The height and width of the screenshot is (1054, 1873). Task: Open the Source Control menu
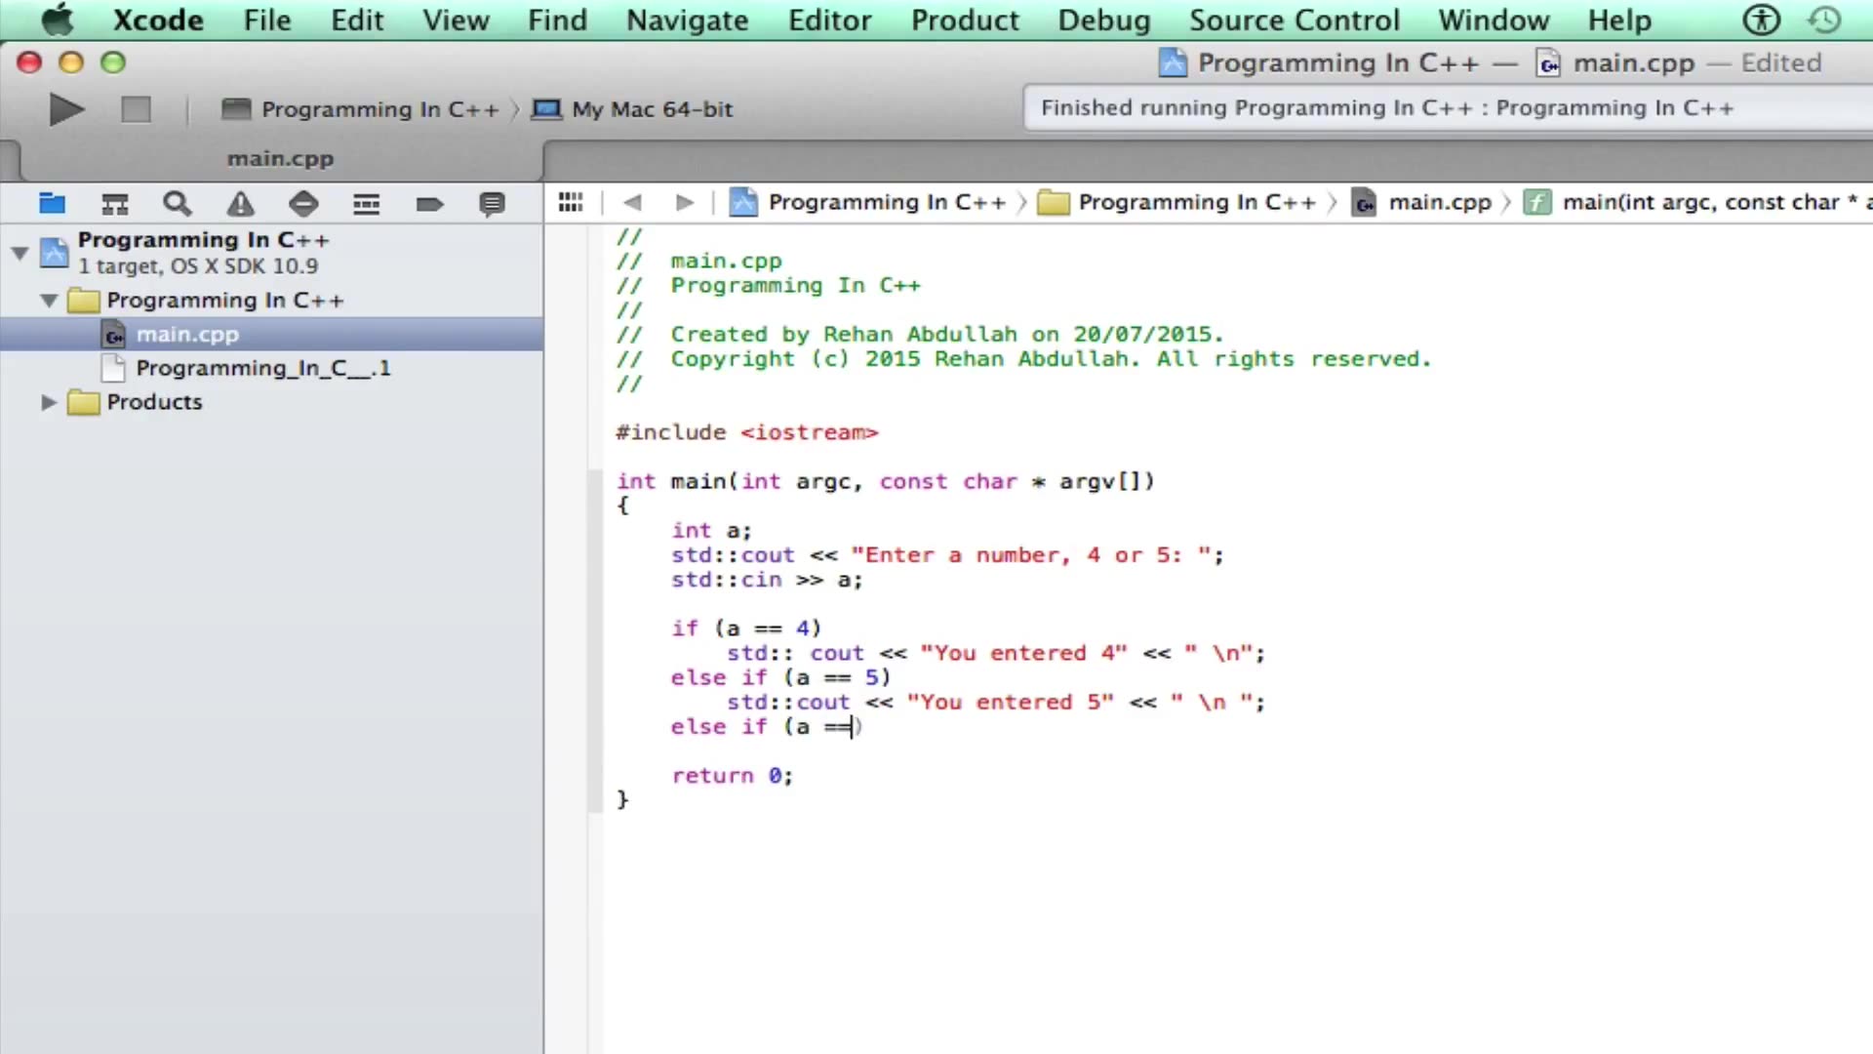coord(1294,20)
